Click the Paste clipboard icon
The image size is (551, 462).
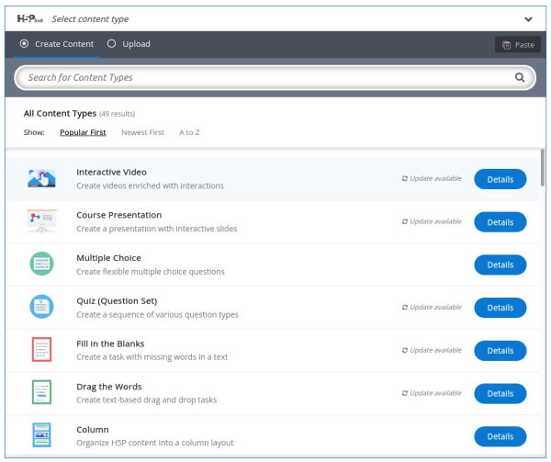point(506,45)
